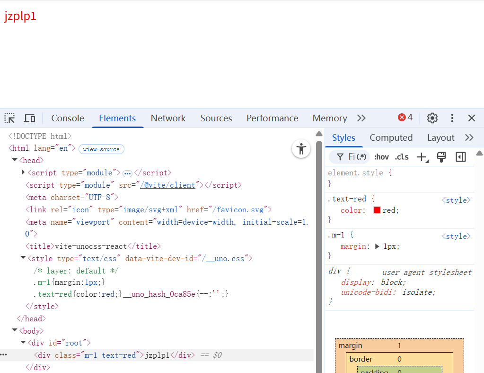484x373 pixels.
Task: Click the html lang en tag
Action: pyautogui.click(x=42, y=148)
